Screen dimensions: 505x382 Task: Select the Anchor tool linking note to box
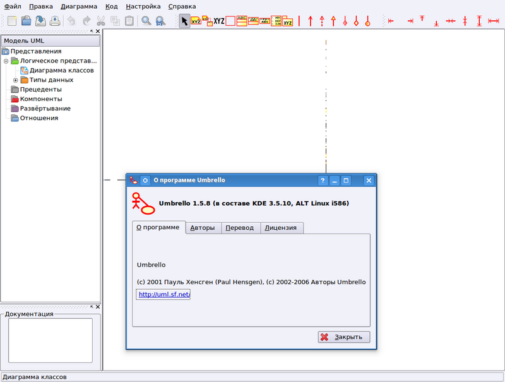click(x=208, y=21)
